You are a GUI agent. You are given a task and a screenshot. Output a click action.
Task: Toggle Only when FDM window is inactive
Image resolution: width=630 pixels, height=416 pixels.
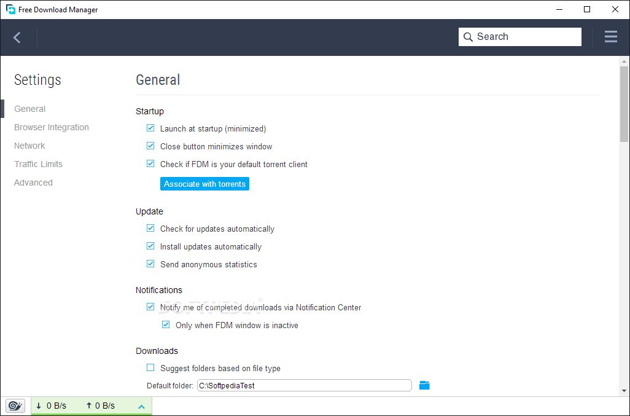click(166, 324)
